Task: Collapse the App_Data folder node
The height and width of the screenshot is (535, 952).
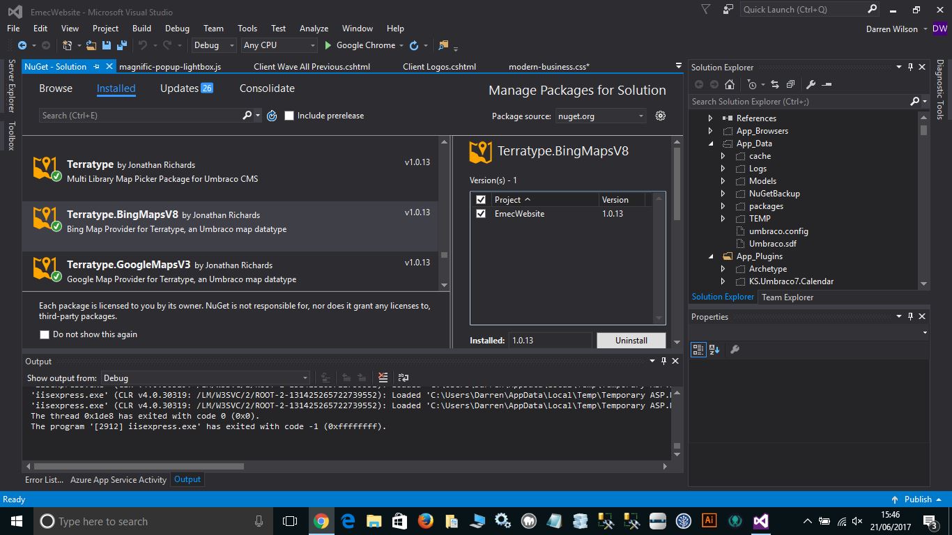Action: 710,144
